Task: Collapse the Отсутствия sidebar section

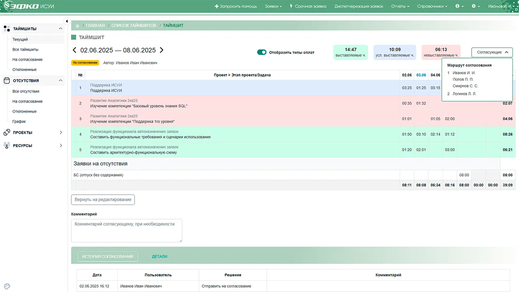Action: point(61,81)
